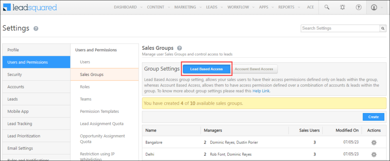Click the help icon next to Sales Groups heading
The width and height of the screenshot is (390, 161).
[x=180, y=48]
